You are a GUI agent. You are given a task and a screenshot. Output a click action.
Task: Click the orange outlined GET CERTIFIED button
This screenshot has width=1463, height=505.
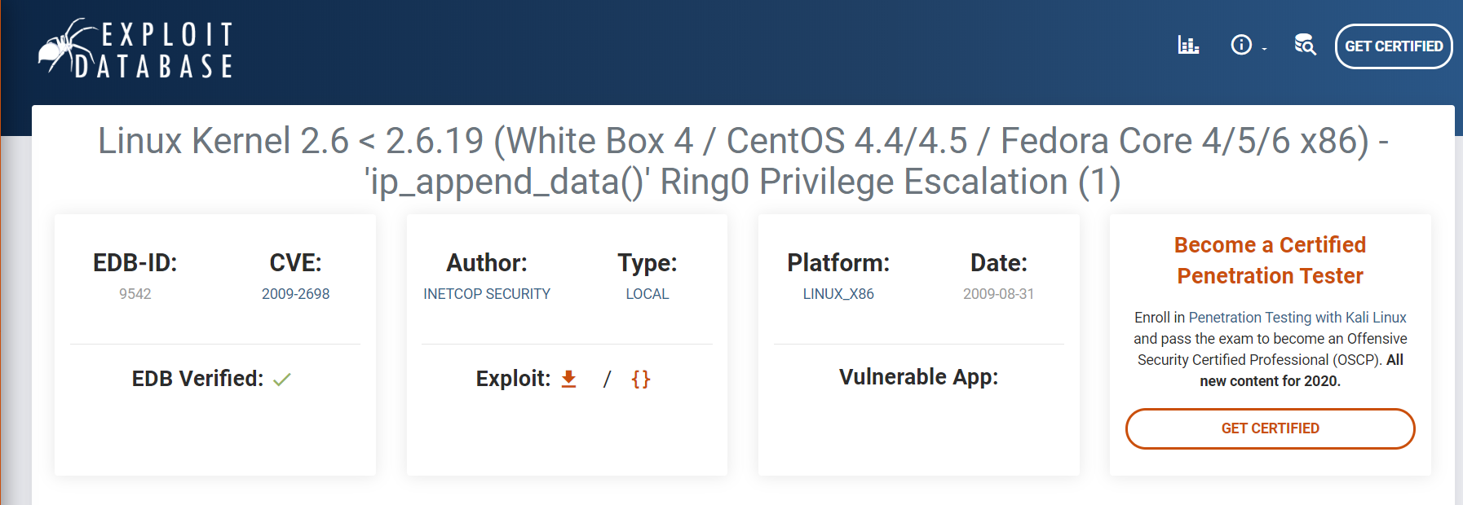click(x=1271, y=428)
